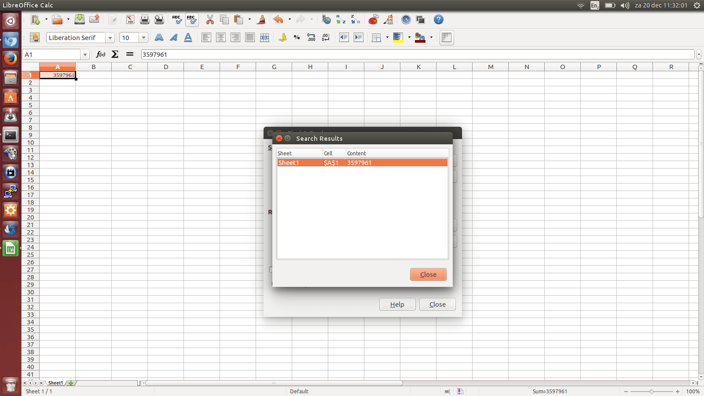The width and height of the screenshot is (704, 396).
Task: Click the Sort Ascending icon
Action: click(x=341, y=20)
